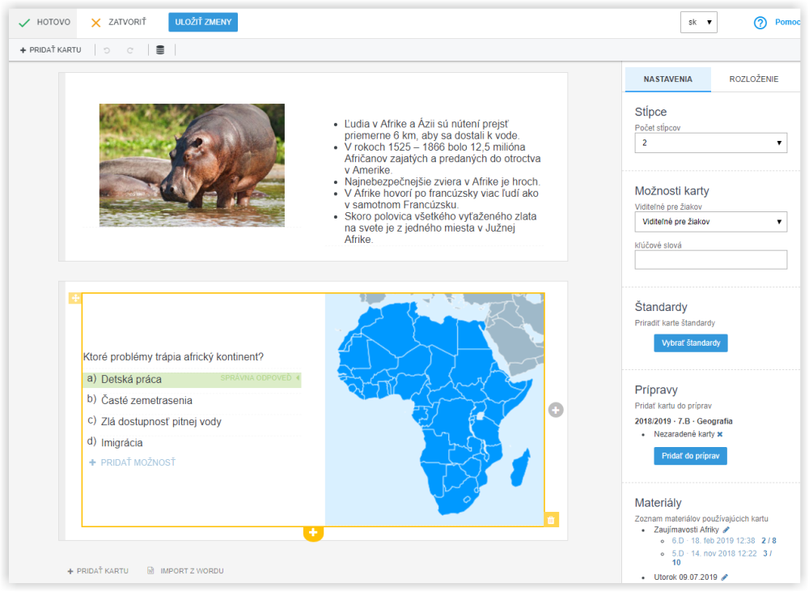Click Pridať kartu in top toolbar
809x592 pixels.
[x=50, y=50]
